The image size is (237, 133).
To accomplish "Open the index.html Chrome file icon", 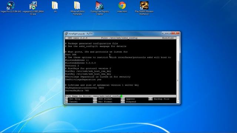I will pos(122,7).
